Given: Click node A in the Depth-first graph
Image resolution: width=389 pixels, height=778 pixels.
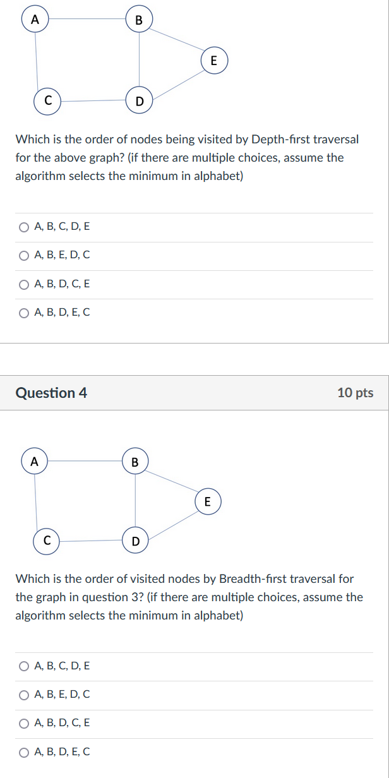Looking at the screenshot, I should click(x=35, y=20).
